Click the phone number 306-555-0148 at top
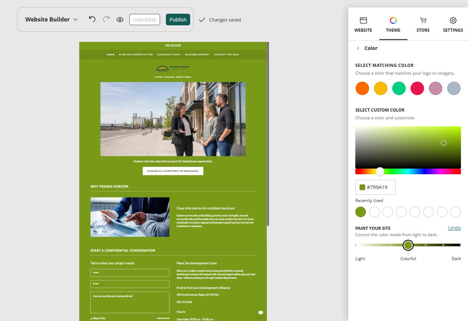468x321 pixels. tap(173, 45)
